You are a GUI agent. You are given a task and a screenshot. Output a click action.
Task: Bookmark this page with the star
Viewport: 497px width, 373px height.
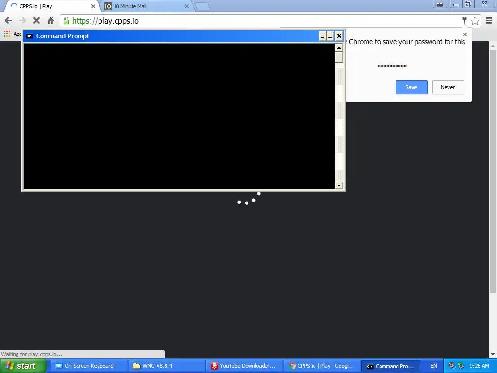pos(475,21)
